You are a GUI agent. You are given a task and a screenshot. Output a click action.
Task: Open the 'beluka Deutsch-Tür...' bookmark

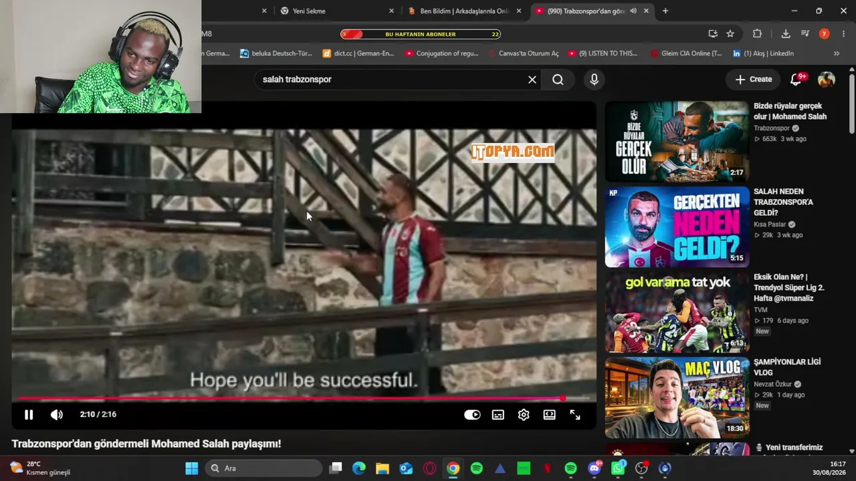point(276,53)
